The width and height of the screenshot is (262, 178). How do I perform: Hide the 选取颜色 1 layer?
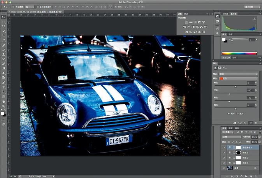click(x=224, y=147)
